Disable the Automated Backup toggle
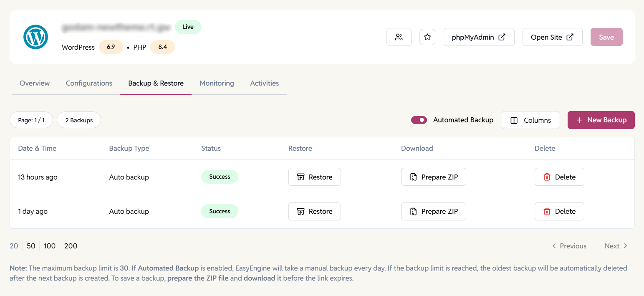Image resolution: width=644 pixels, height=296 pixels. [x=419, y=120]
